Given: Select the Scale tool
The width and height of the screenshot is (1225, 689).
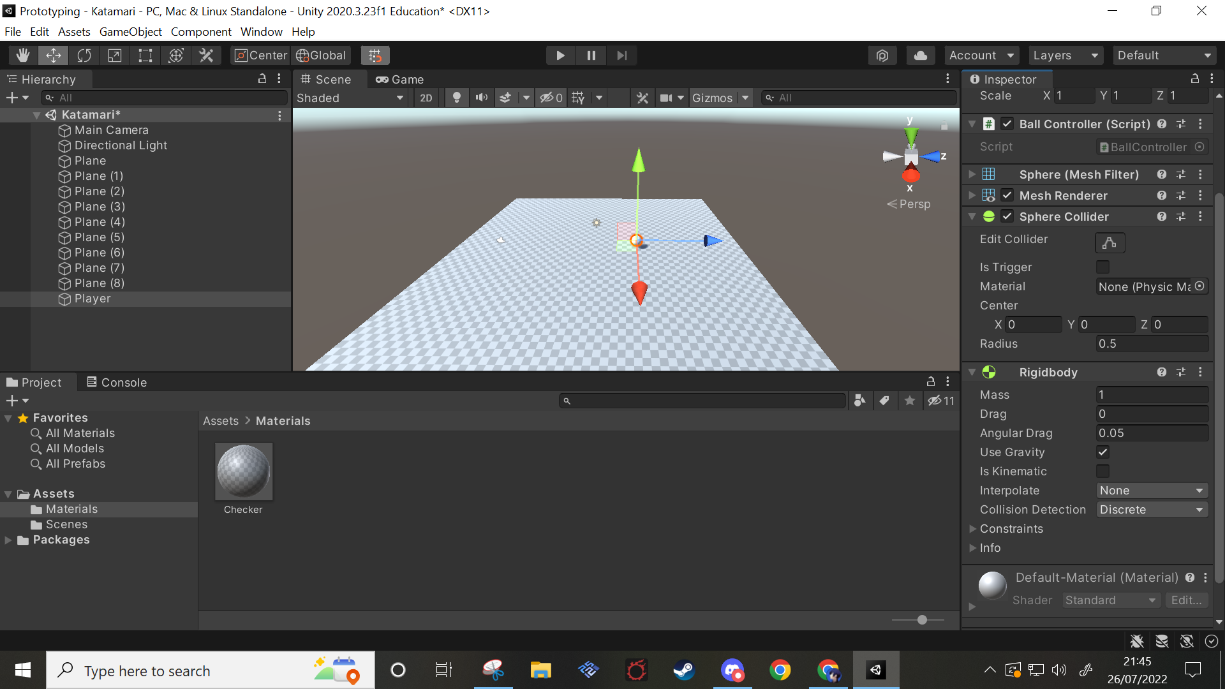Looking at the screenshot, I should click(115, 56).
